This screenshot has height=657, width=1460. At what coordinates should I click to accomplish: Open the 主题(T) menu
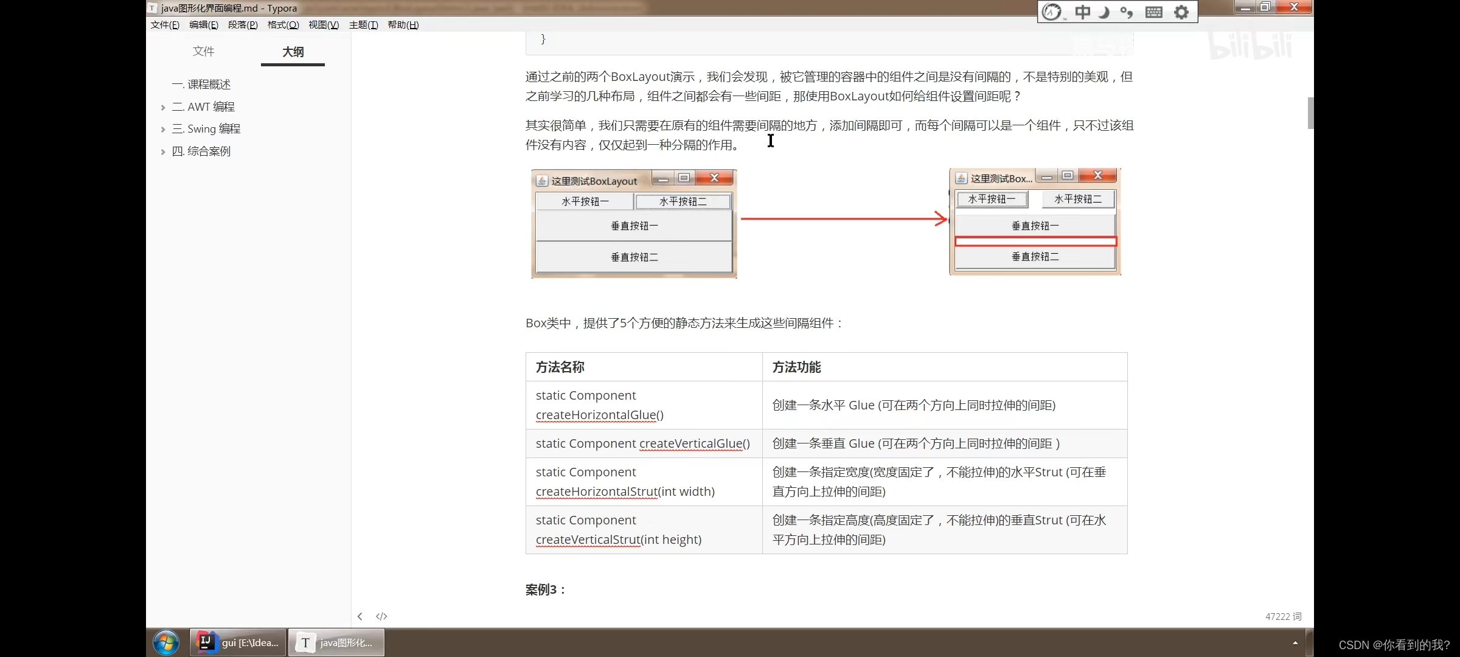pyautogui.click(x=363, y=25)
